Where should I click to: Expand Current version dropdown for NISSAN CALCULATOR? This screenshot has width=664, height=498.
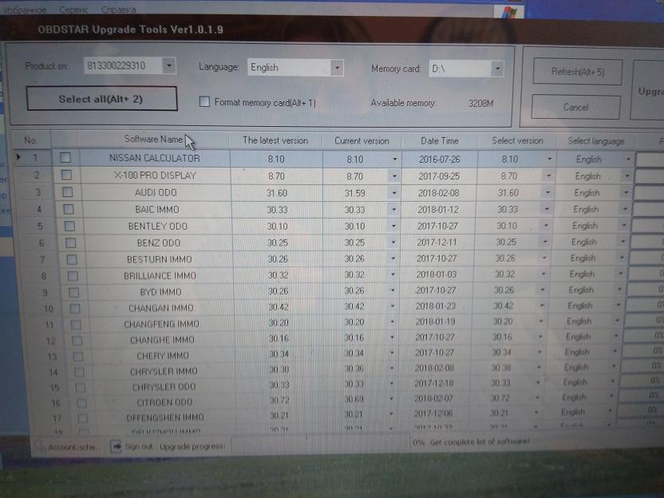tap(395, 160)
